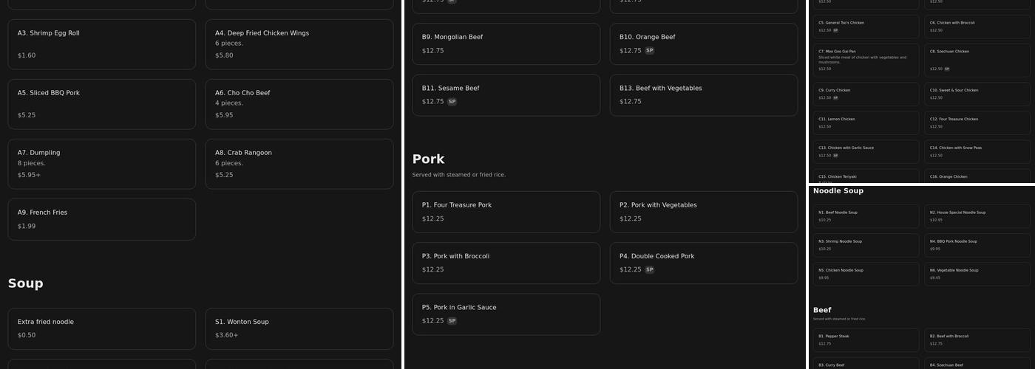Image resolution: width=1035 pixels, height=369 pixels.
Task: Click the SP badge on C8 Szechuan Chicken
Action: click(946, 69)
